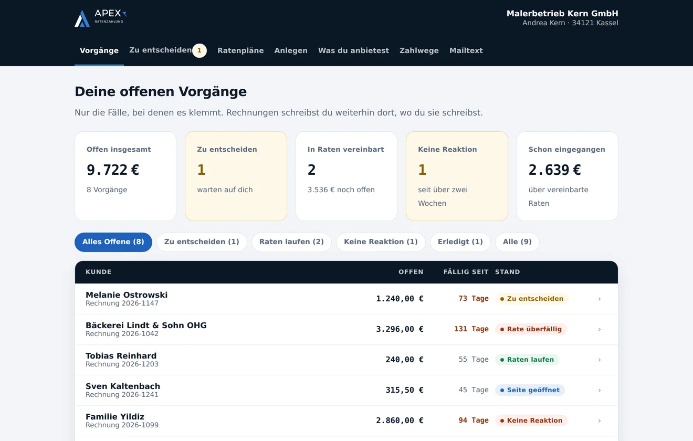Go to the Mailtext tab
This screenshot has height=441, width=693.
coord(466,50)
